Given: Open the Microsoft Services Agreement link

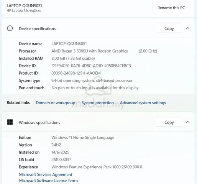Looking at the screenshot, I should (x=46, y=174).
